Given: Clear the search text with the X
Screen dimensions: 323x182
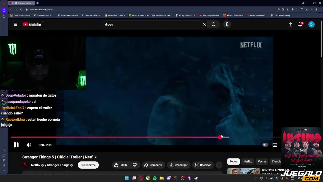Looking at the screenshot, I should click(x=204, y=25).
